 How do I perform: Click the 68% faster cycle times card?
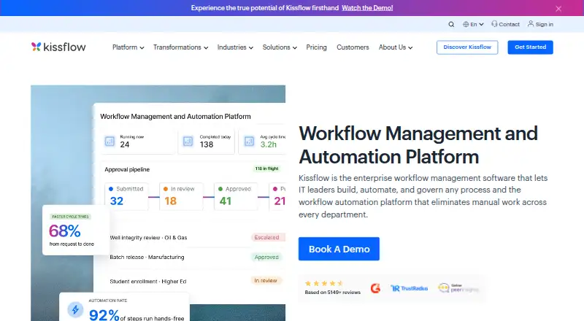76,230
